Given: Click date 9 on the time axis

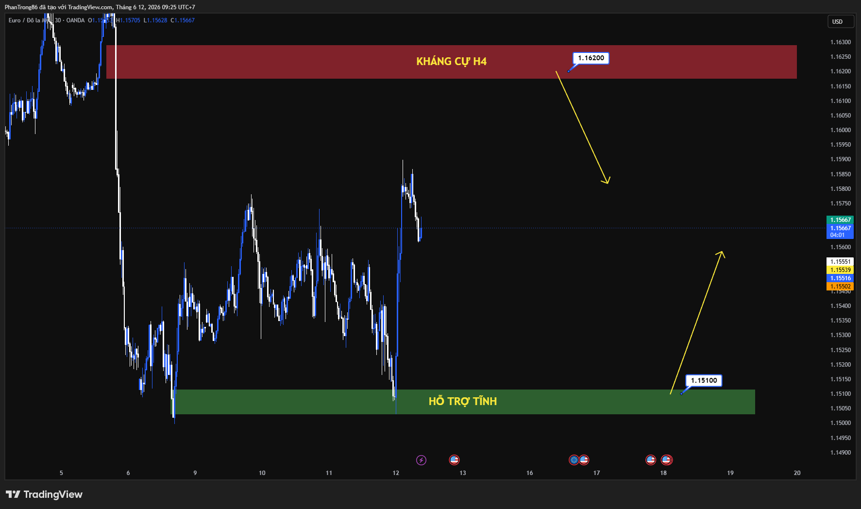Looking at the screenshot, I should coord(195,473).
